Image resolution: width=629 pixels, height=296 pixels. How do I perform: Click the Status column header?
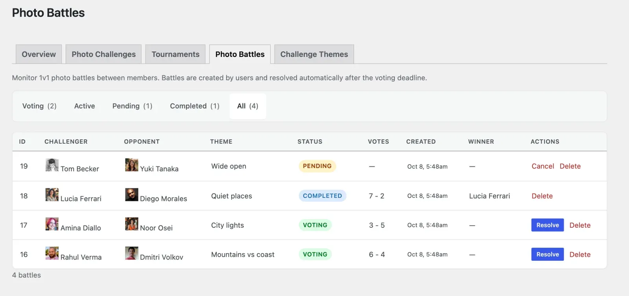pyautogui.click(x=310, y=142)
